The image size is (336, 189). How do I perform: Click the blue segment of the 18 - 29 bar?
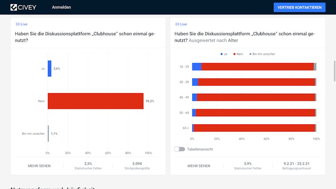(x=197, y=67)
